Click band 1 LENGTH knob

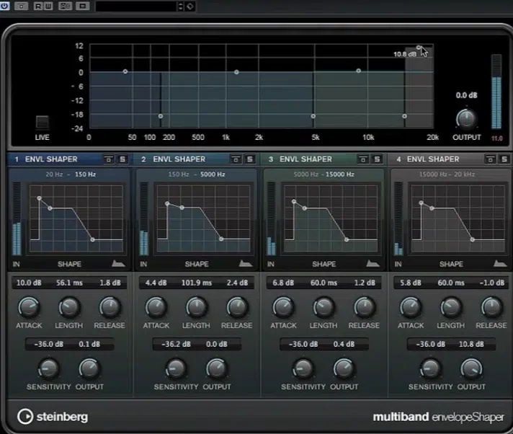[x=69, y=308]
